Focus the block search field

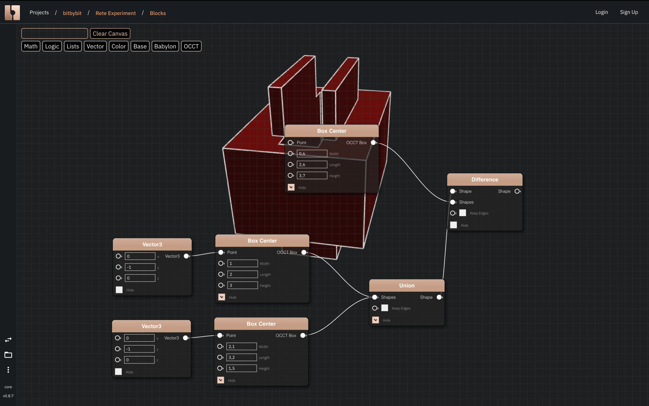[55, 33]
